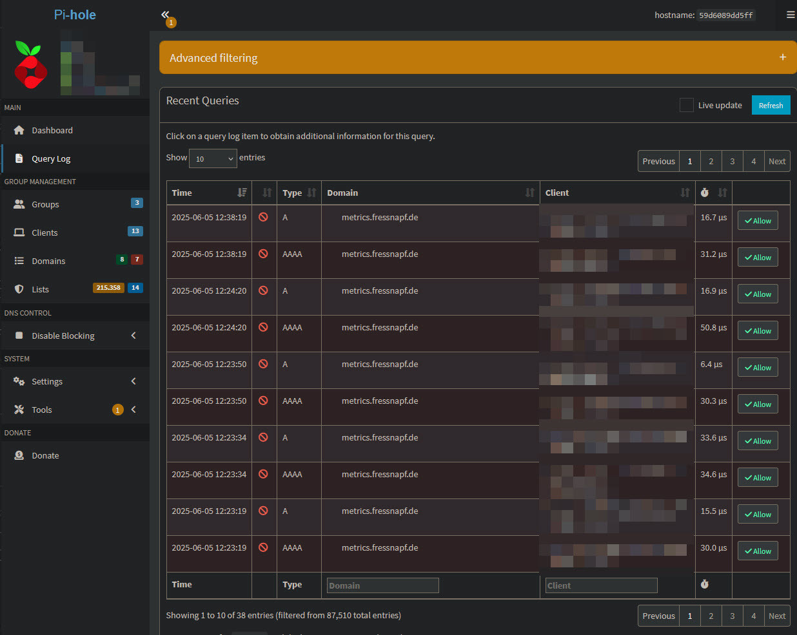The image size is (797, 635).
Task: Click blocked icon on 12:38:19 A row
Action: [x=263, y=217]
